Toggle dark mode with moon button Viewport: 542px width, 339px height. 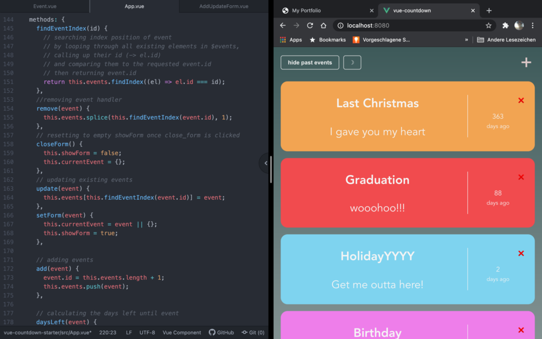click(x=352, y=63)
